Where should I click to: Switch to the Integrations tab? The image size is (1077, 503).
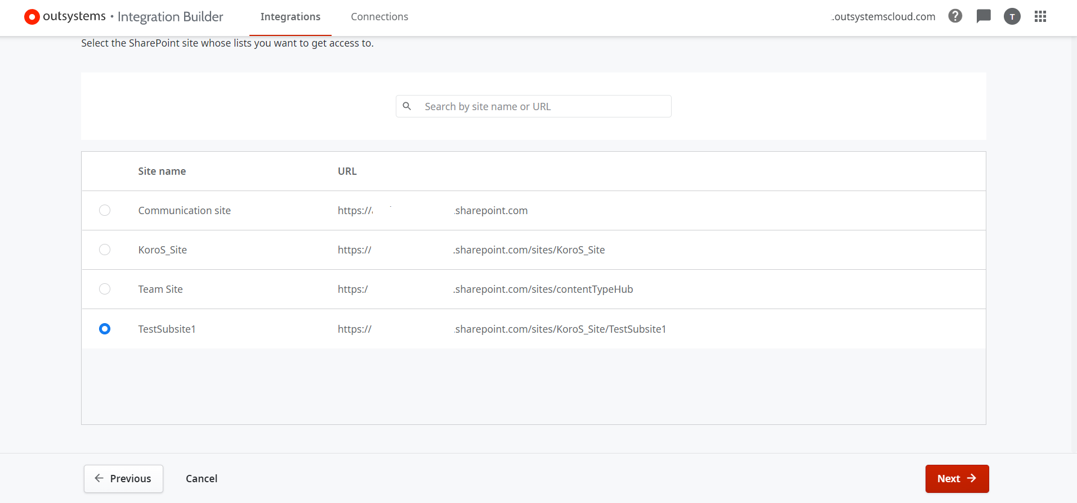(x=290, y=17)
